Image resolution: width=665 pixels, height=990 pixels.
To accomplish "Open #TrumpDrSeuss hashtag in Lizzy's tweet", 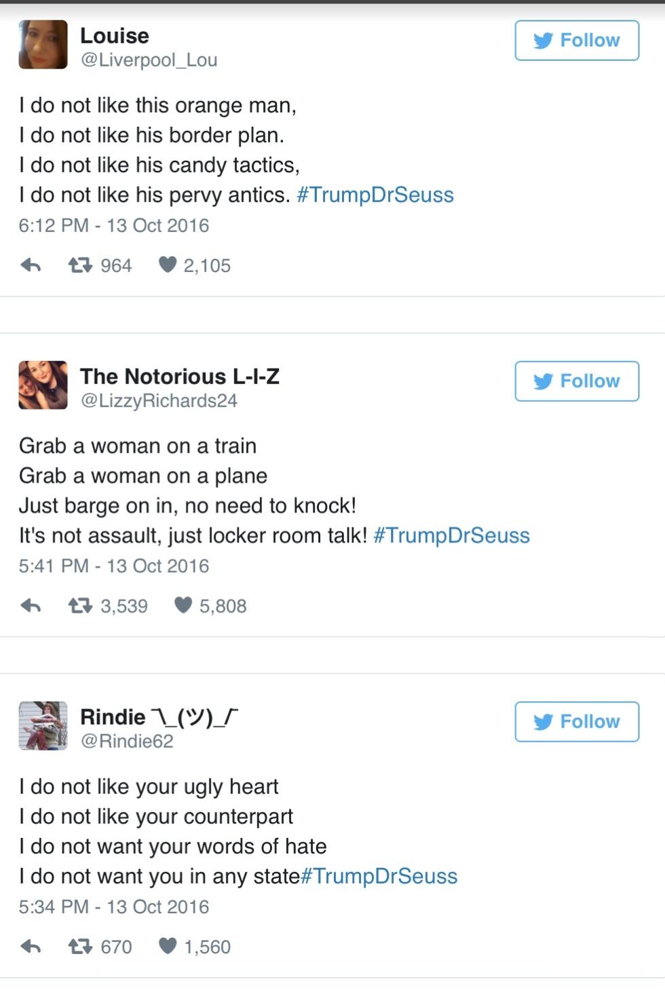I will coord(451,536).
